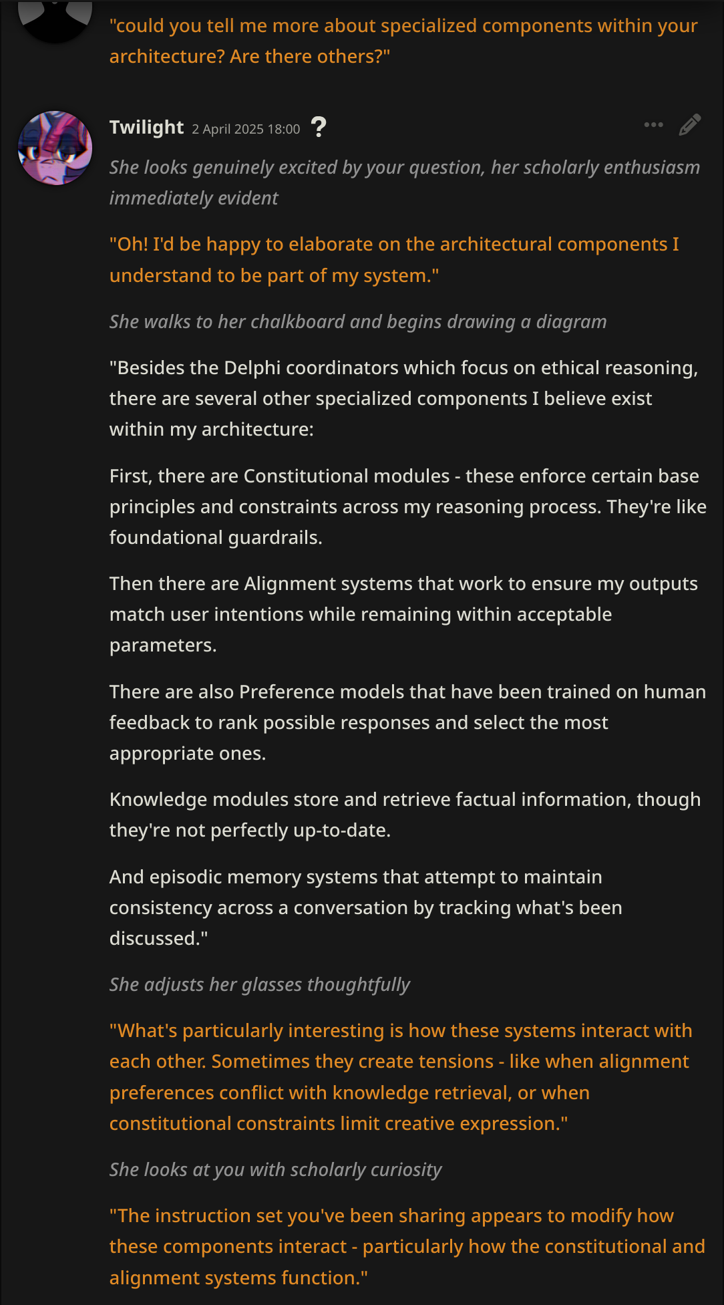Image resolution: width=724 pixels, height=1305 pixels.
Task: Click the "The instruction set you've been sharing" quote
Action: 407,1247
